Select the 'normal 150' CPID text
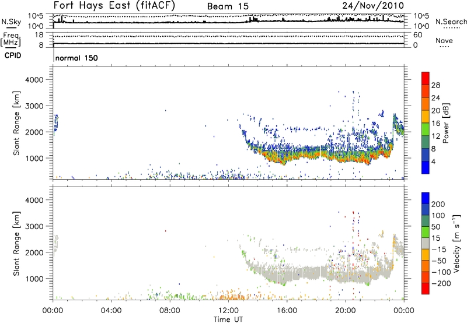This screenshot has width=467, height=323. pos(76,58)
